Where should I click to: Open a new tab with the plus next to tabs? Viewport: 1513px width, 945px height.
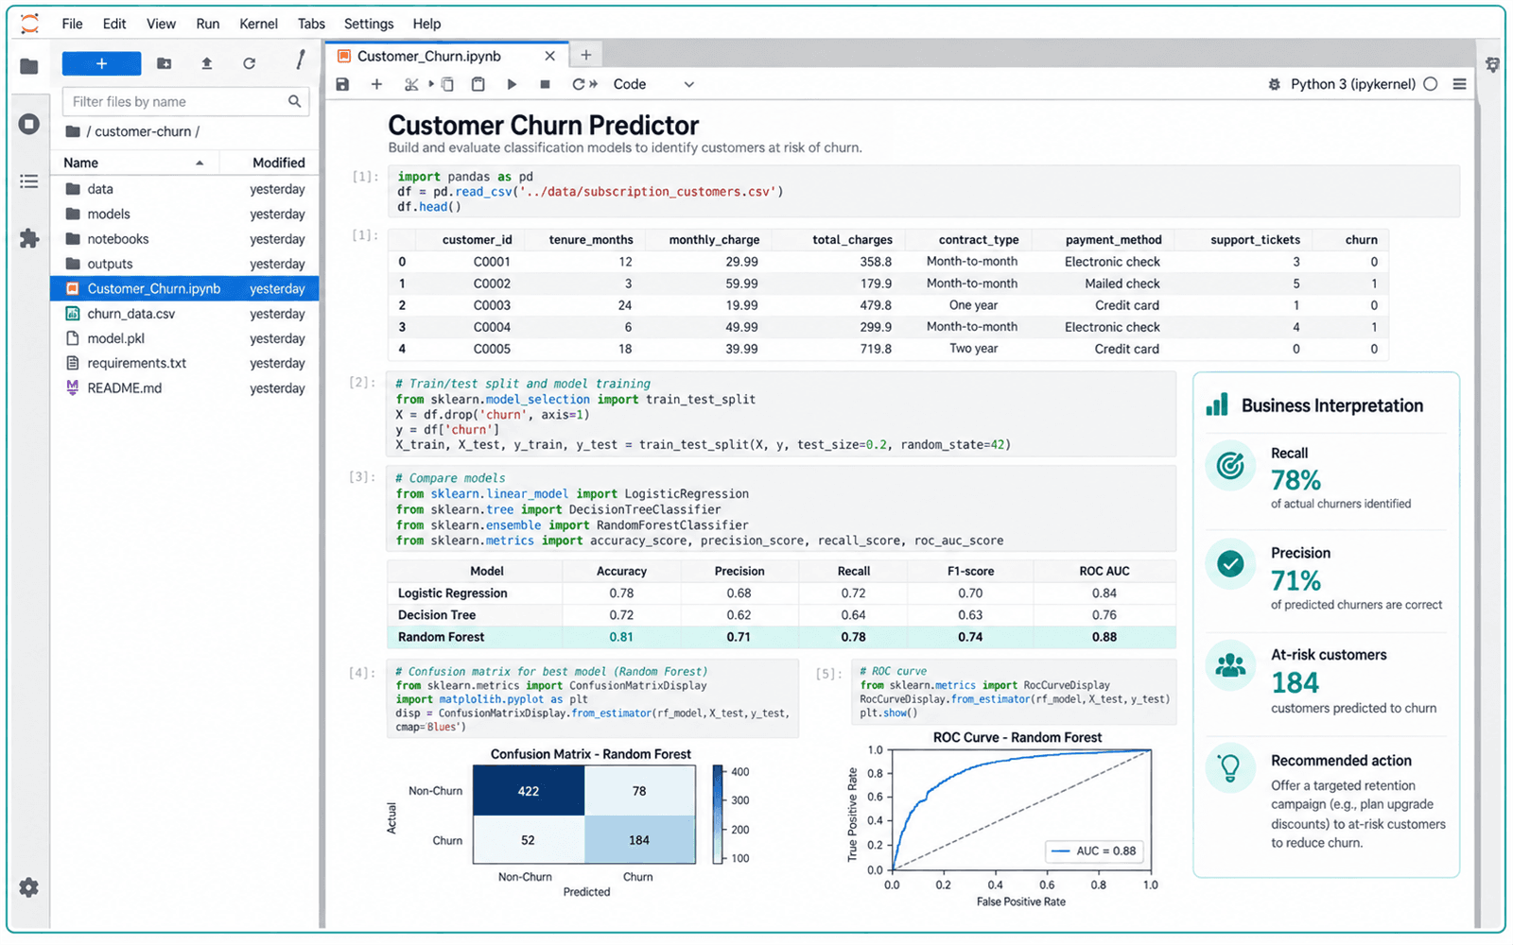tap(585, 55)
